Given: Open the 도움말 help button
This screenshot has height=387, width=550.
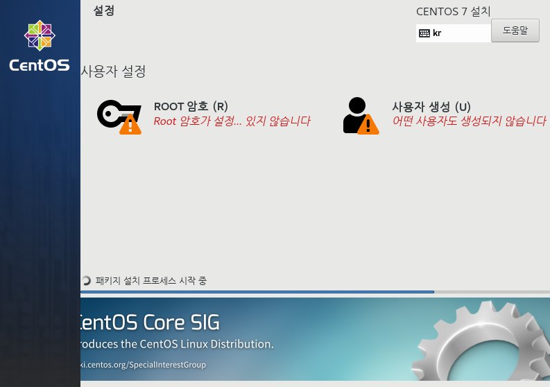Looking at the screenshot, I should (x=515, y=31).
